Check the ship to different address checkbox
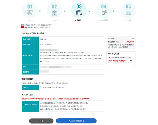The height and width of the screenshot is (125, 158). click(40, 87)
